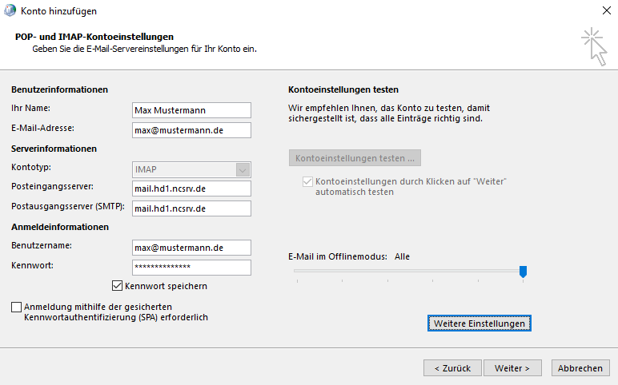This screenshot has width=618, height=385.
Task: Focus the Ihr Name text field
Action: coord(191,110)
